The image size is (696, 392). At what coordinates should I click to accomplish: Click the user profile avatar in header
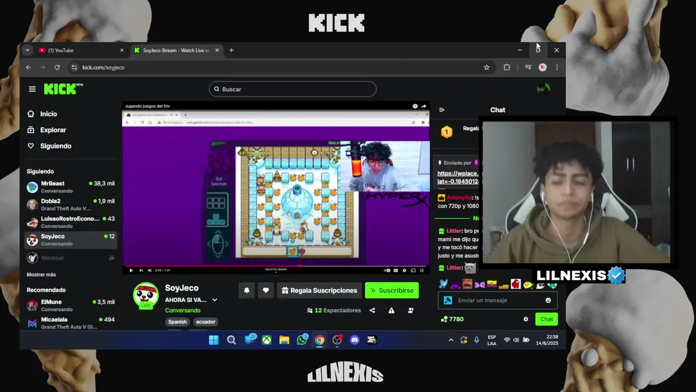tap(543, 89)
